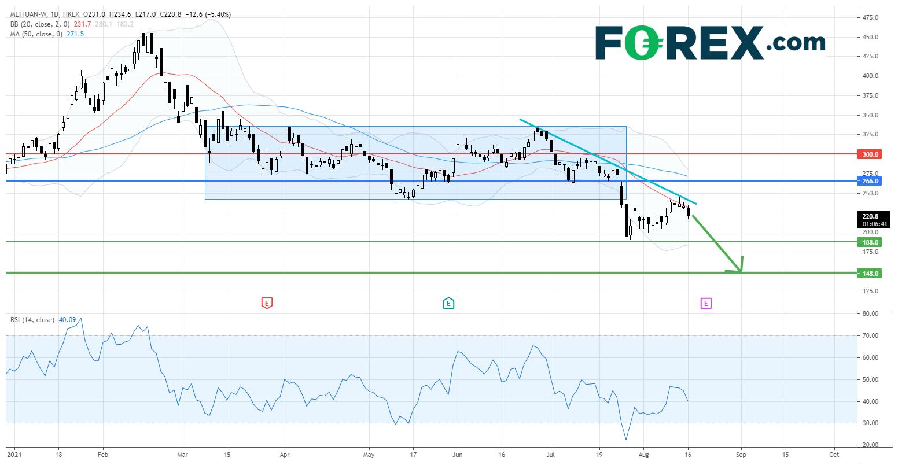898x465 pixels.
Task: Click the green earnings E marker
Action: (448, 302)
